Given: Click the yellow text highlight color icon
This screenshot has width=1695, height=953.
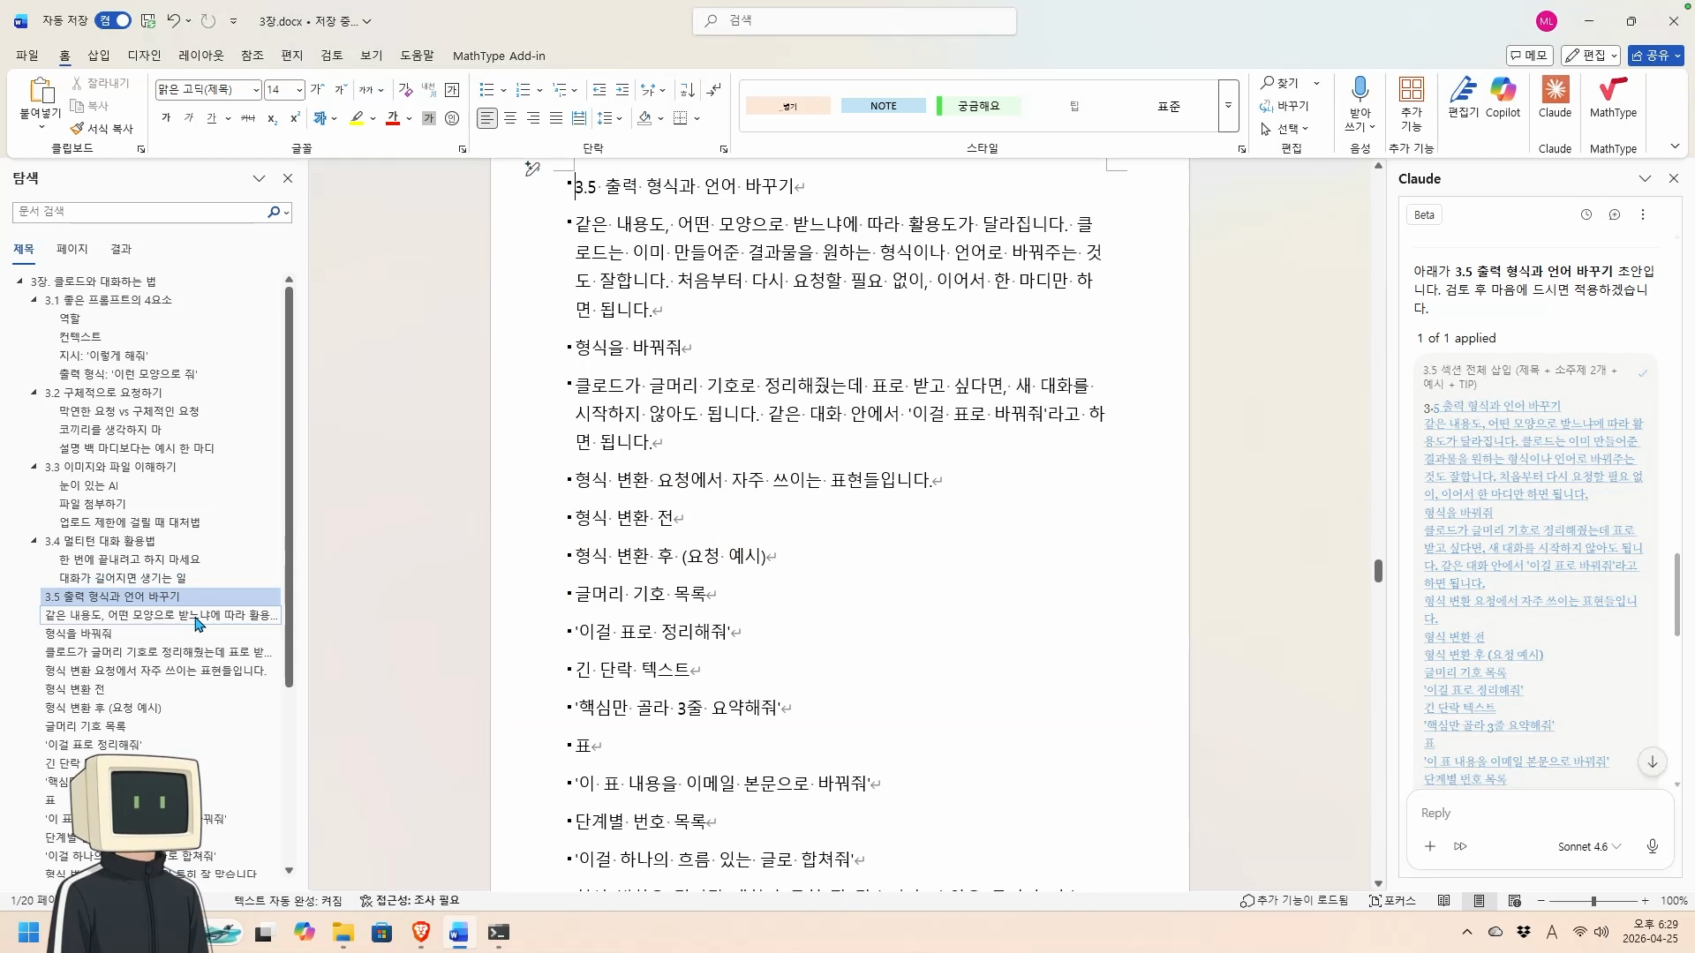Looking at the screenshot, I should click(x=357, y=118).
